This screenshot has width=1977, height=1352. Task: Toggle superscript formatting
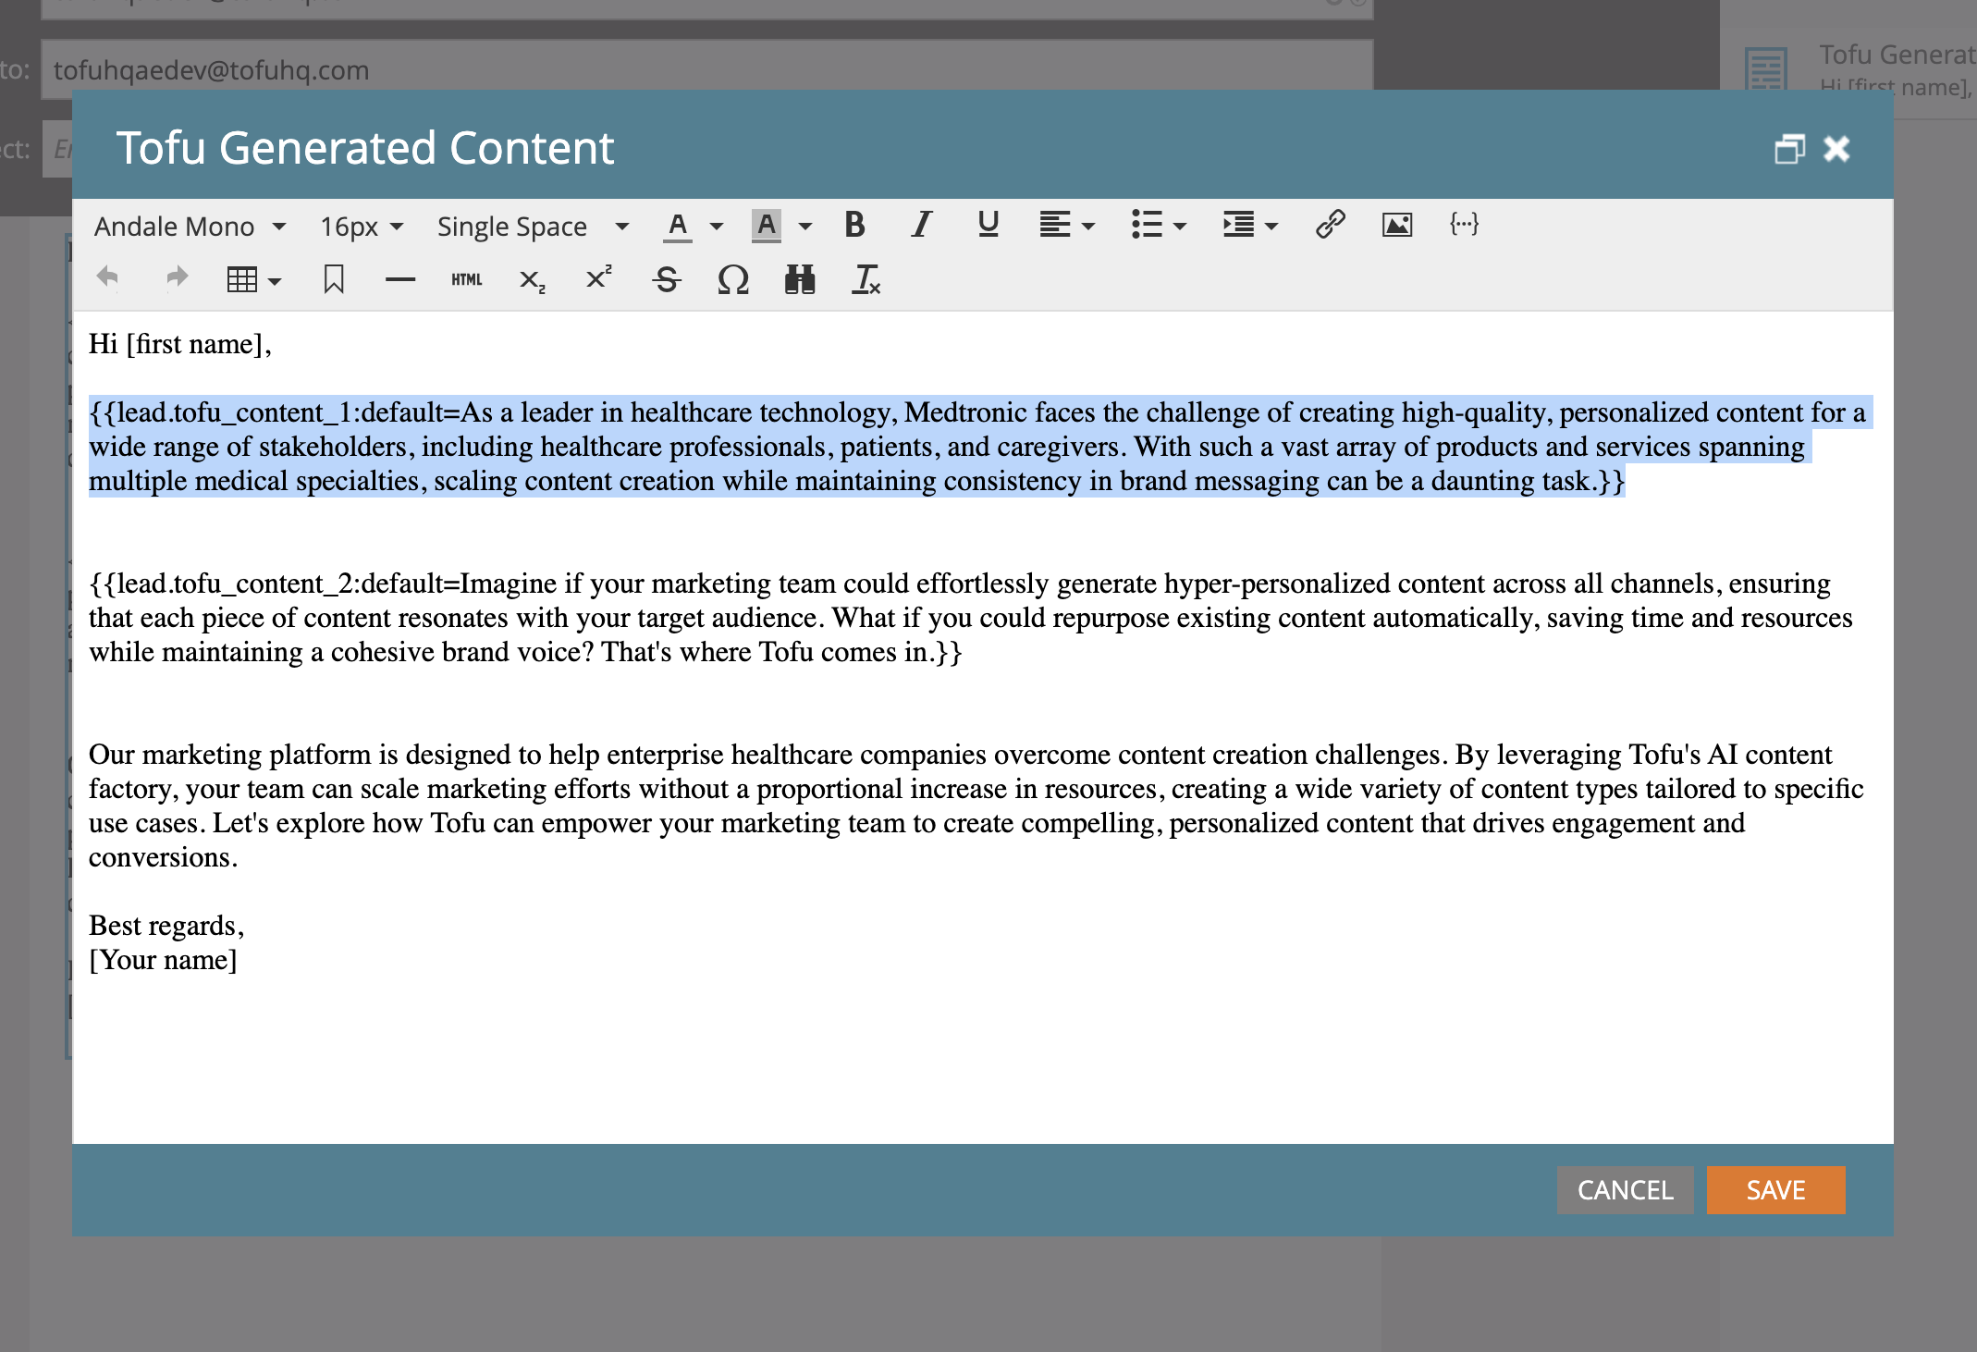point(599,277)
